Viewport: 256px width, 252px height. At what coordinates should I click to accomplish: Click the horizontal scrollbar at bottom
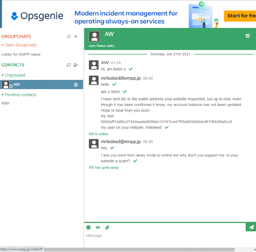click(140, 249)
